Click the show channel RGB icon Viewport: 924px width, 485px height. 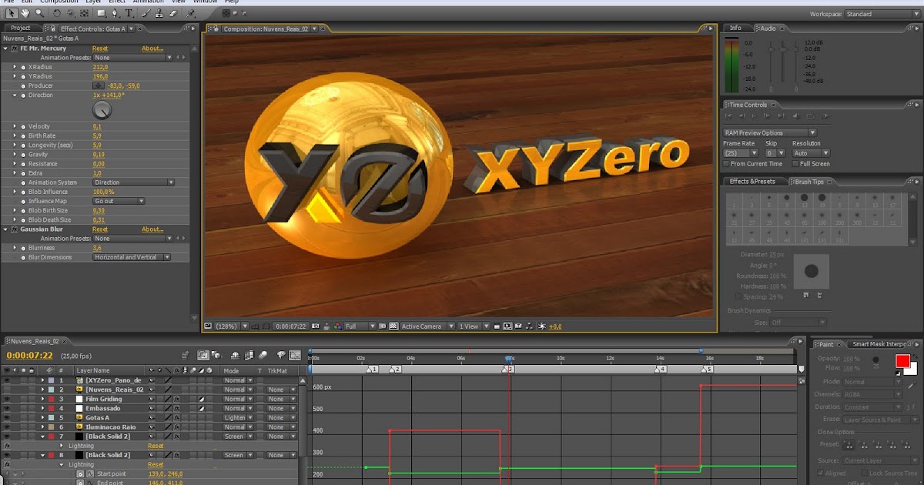[x=337, y=326]
